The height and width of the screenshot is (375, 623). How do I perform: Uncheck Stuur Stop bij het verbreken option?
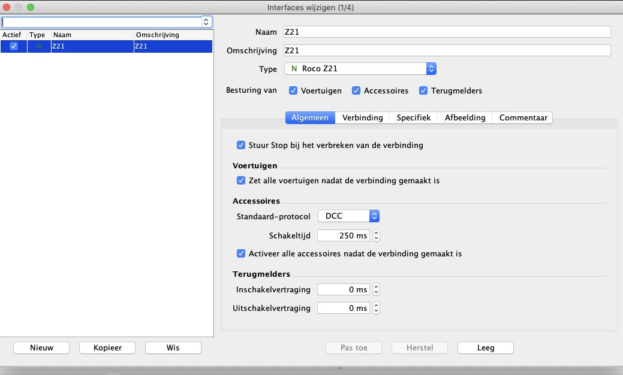[x=241, y=145]
